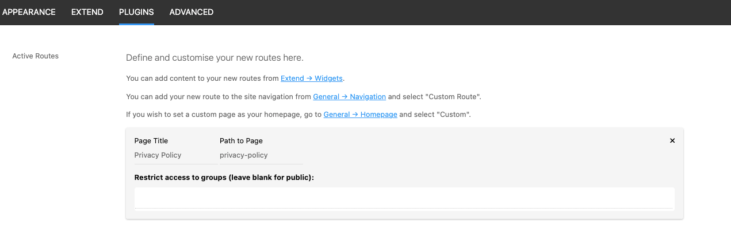Focus the Page Title field containing Privacy Policy

coord(175,155)
